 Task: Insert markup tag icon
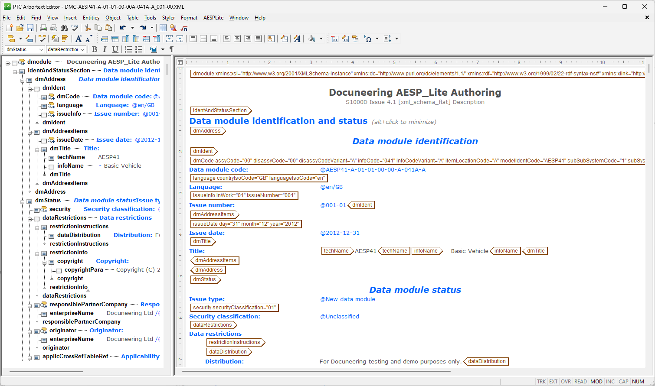[x=11, y=39]
